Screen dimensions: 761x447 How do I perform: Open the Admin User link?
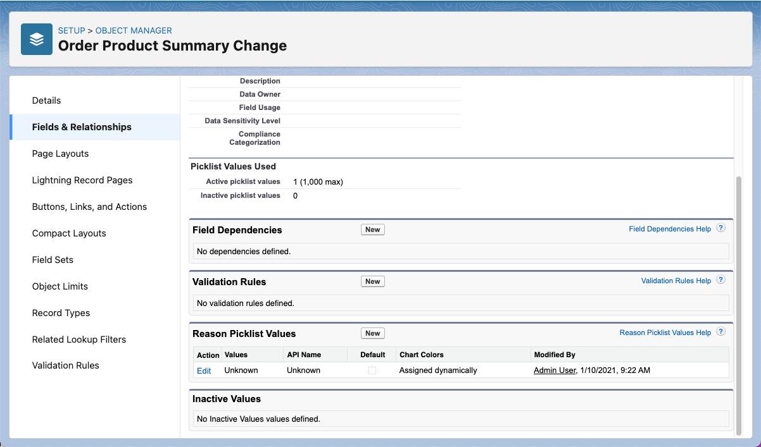555,370
